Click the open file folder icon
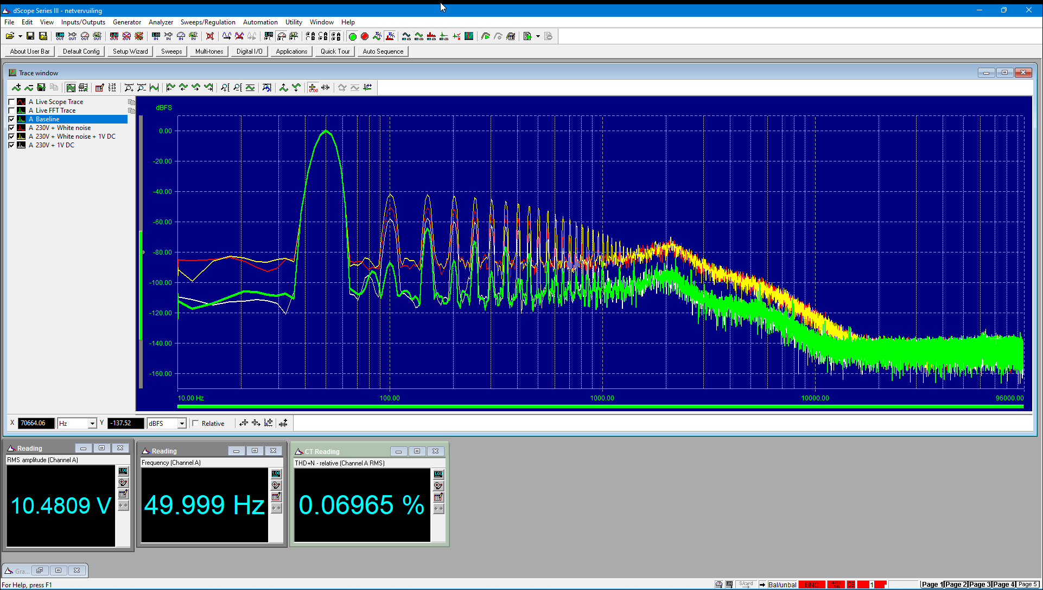This screenshot has width=1043, height=590. coord(10,36)
